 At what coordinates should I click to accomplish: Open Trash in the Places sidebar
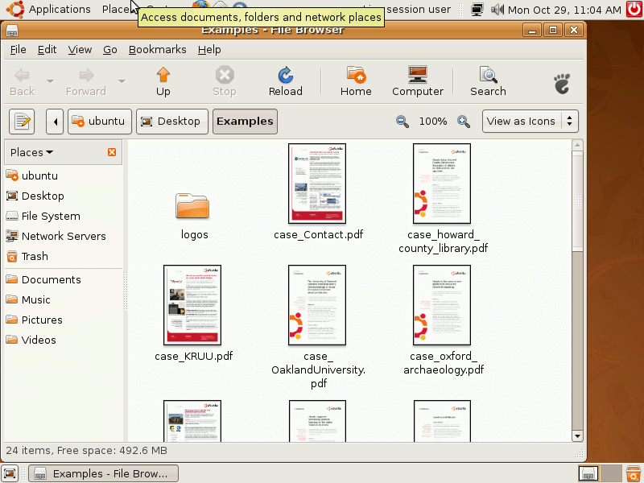(x=27, y=256)
